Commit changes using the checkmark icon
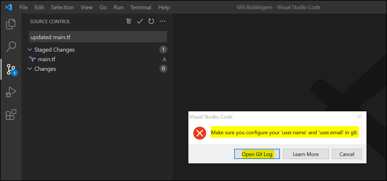Screen dimensions: 387x181 click(x=140, y=21)
